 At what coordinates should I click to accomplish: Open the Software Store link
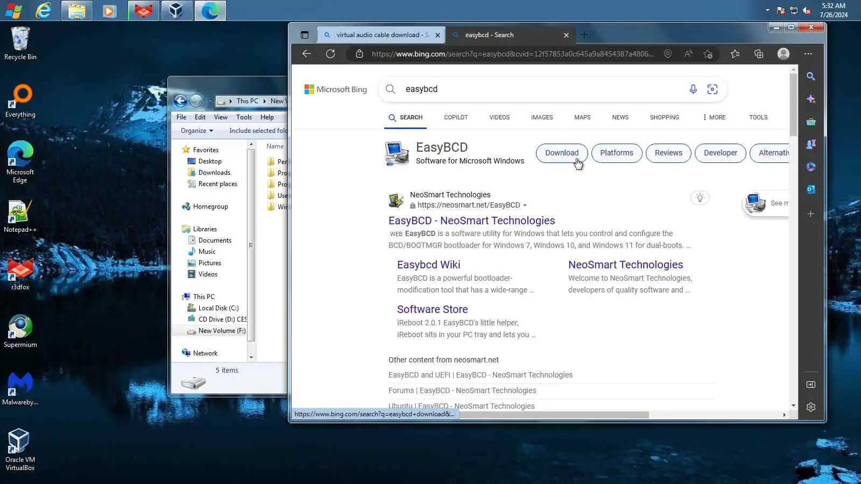432,309
